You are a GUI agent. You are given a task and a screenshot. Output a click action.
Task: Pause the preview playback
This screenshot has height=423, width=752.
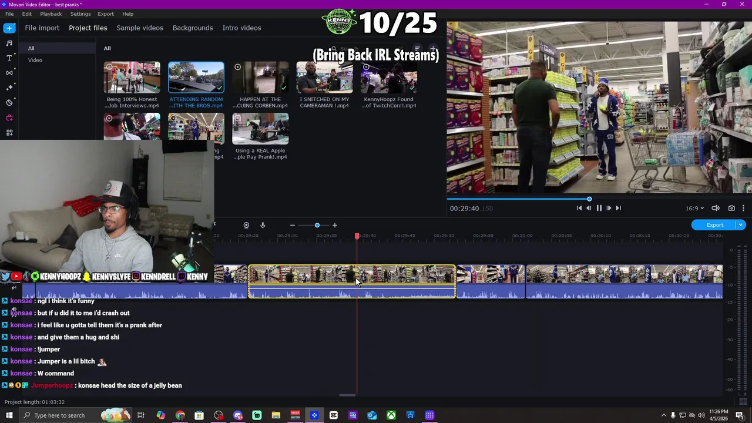tap(599, 208)
